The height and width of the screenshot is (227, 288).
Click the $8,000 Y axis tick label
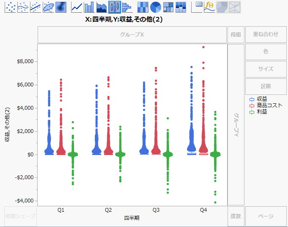[25, 61]
